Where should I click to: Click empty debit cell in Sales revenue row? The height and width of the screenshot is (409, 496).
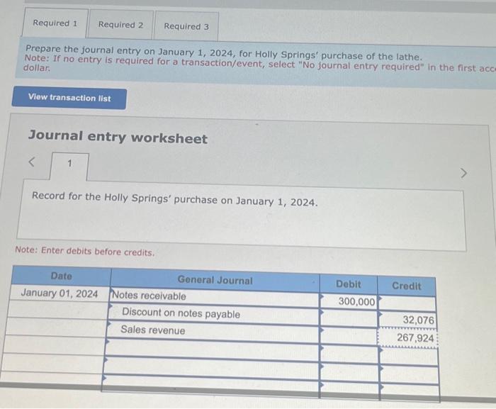click(349, 335)
